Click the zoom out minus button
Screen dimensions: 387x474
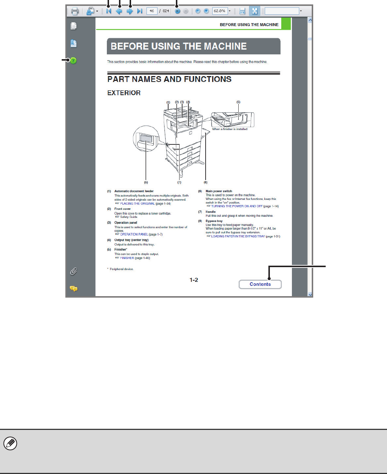pos(198,11)
